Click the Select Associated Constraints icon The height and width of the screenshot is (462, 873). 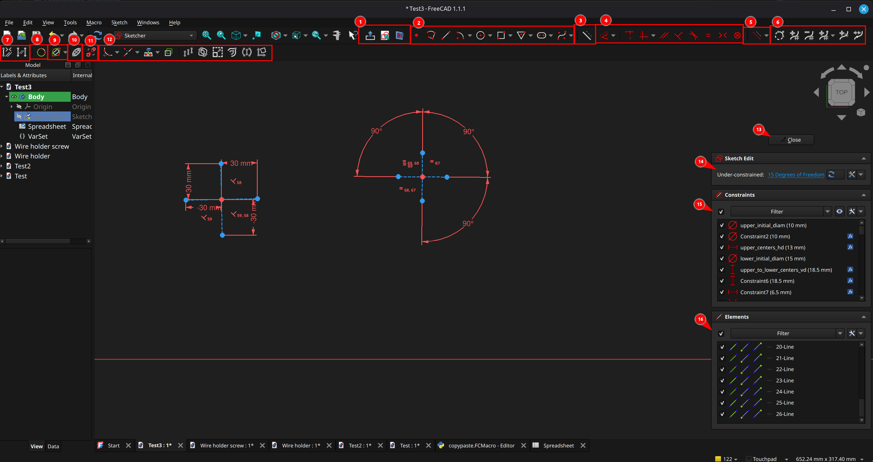point(7,52)
